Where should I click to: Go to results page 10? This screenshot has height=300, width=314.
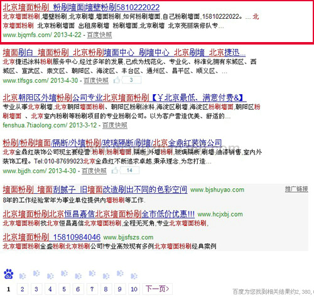pyautogui.click(x=134, y=289)
